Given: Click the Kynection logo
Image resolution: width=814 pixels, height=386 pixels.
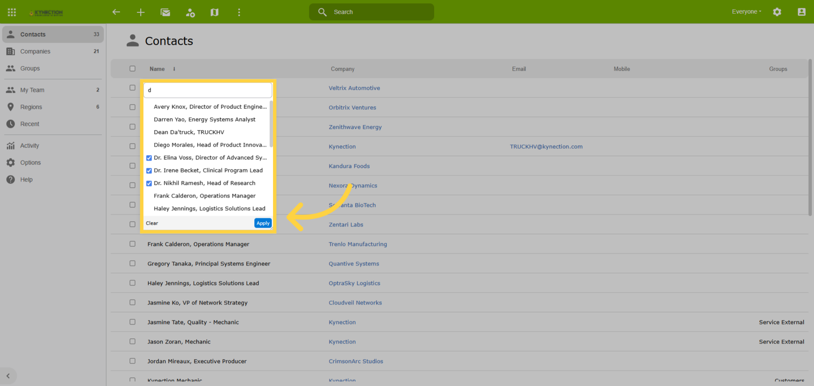Looking at the screenshot, I should [46, 13].
